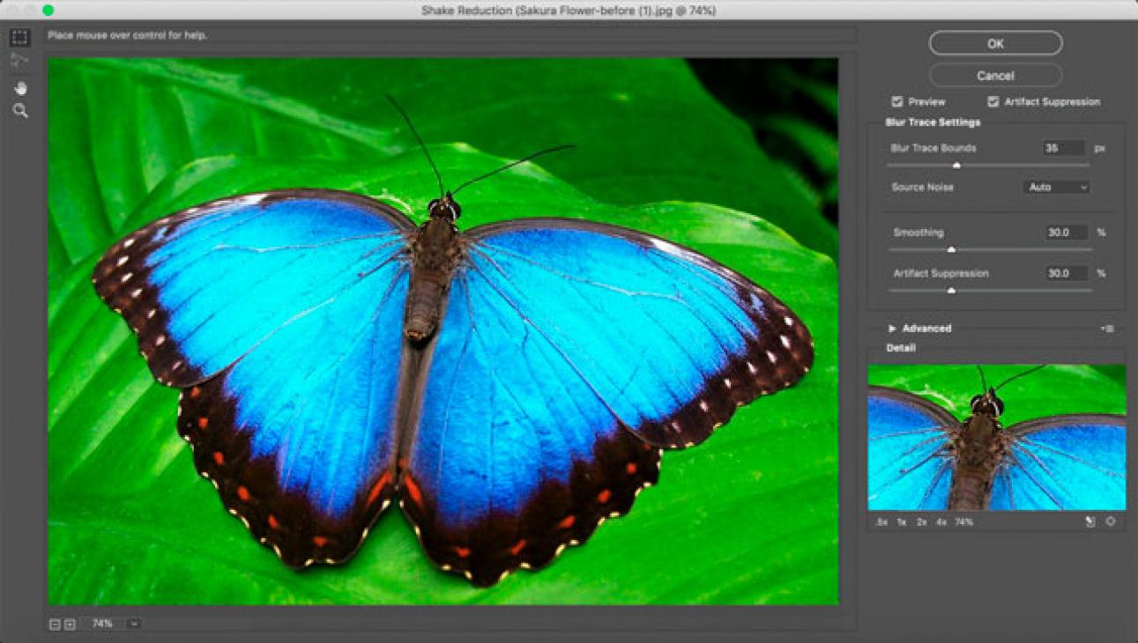Set Detail loupe to 4x zoom
Image resolution: width=1138 pixels, height=643 pixels.
[941, 522]
